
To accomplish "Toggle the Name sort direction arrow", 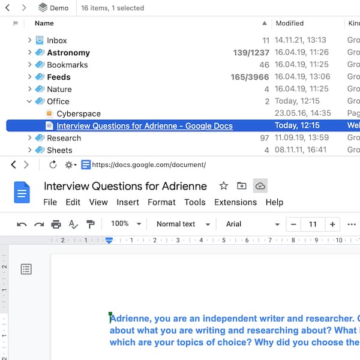I will 265,23.
